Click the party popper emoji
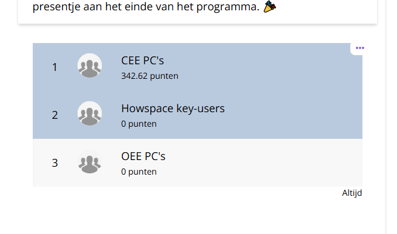 point(270,7)
